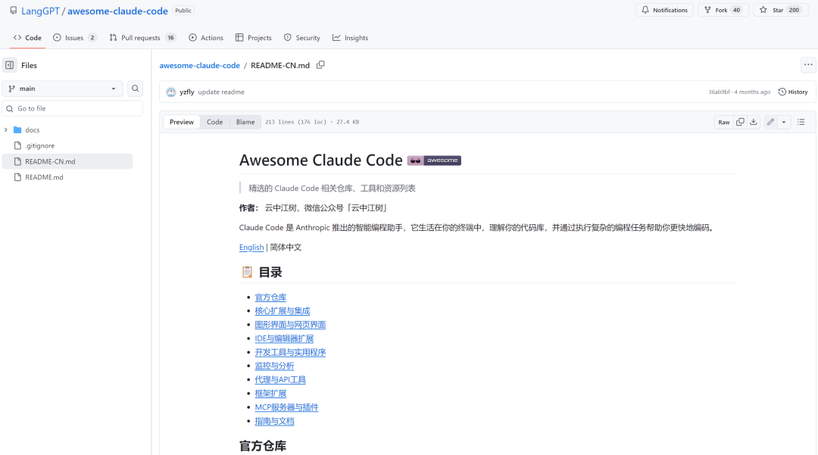
Task: Switch to the Blame tab
Action: (245, 121)
